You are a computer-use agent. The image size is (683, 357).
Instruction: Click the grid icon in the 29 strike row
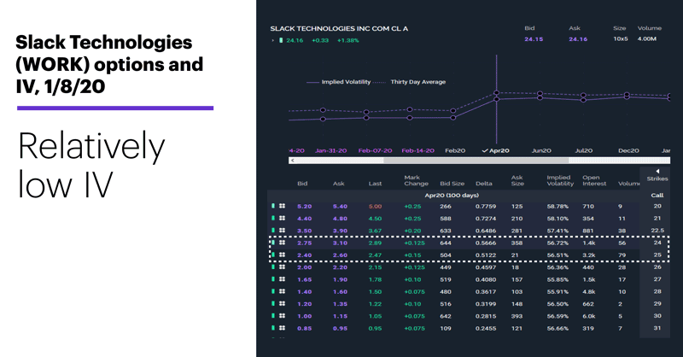[283, 303]
